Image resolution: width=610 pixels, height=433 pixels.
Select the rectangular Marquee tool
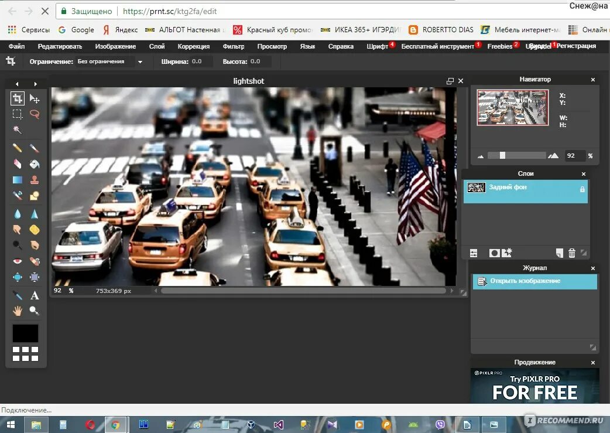pos(17,114)
